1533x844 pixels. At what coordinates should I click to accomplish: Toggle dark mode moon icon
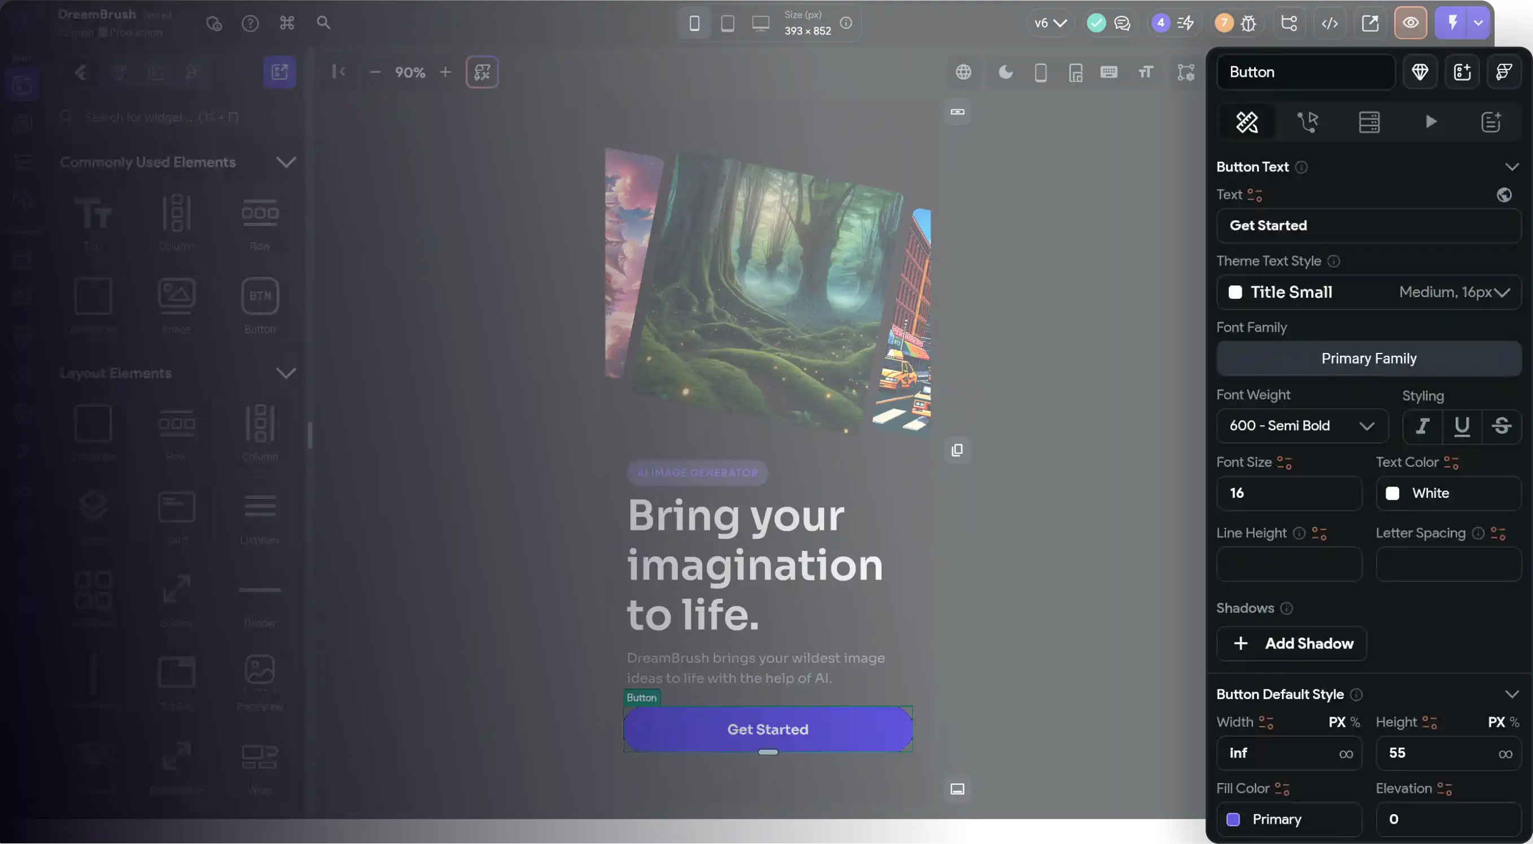point(1005,73)
